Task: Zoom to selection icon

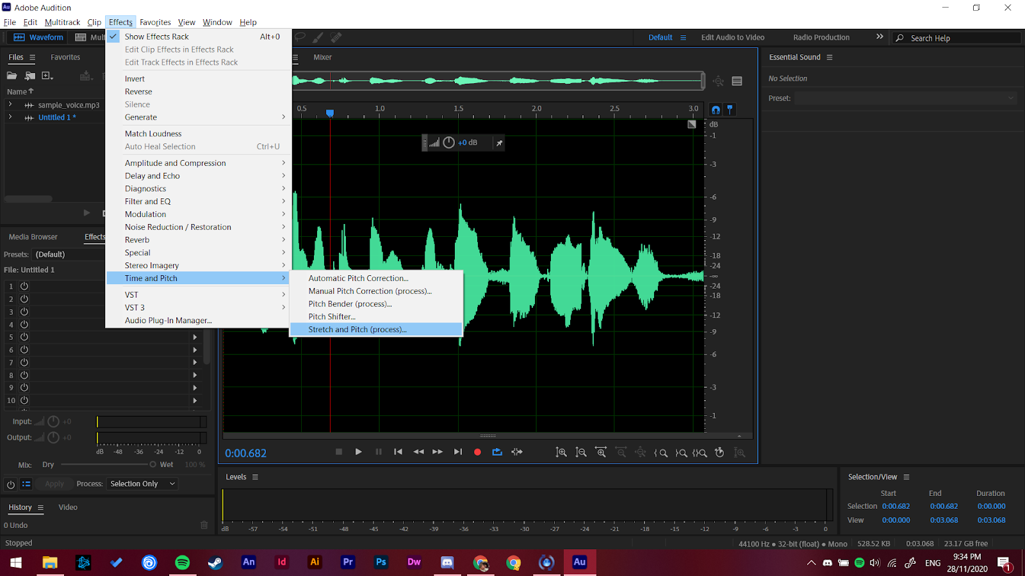Action: click(700, 452)
